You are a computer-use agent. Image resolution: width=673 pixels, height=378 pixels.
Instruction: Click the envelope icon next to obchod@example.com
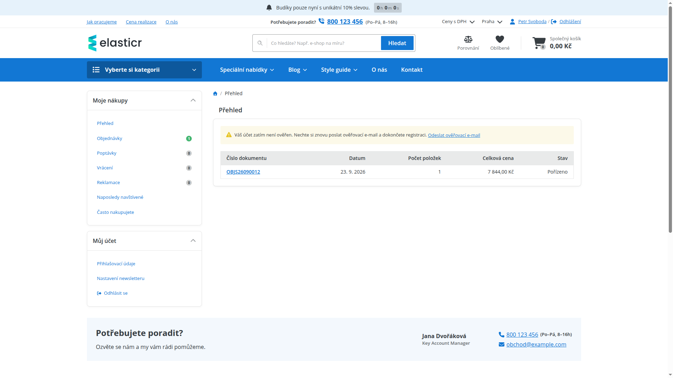coord(502,344)
